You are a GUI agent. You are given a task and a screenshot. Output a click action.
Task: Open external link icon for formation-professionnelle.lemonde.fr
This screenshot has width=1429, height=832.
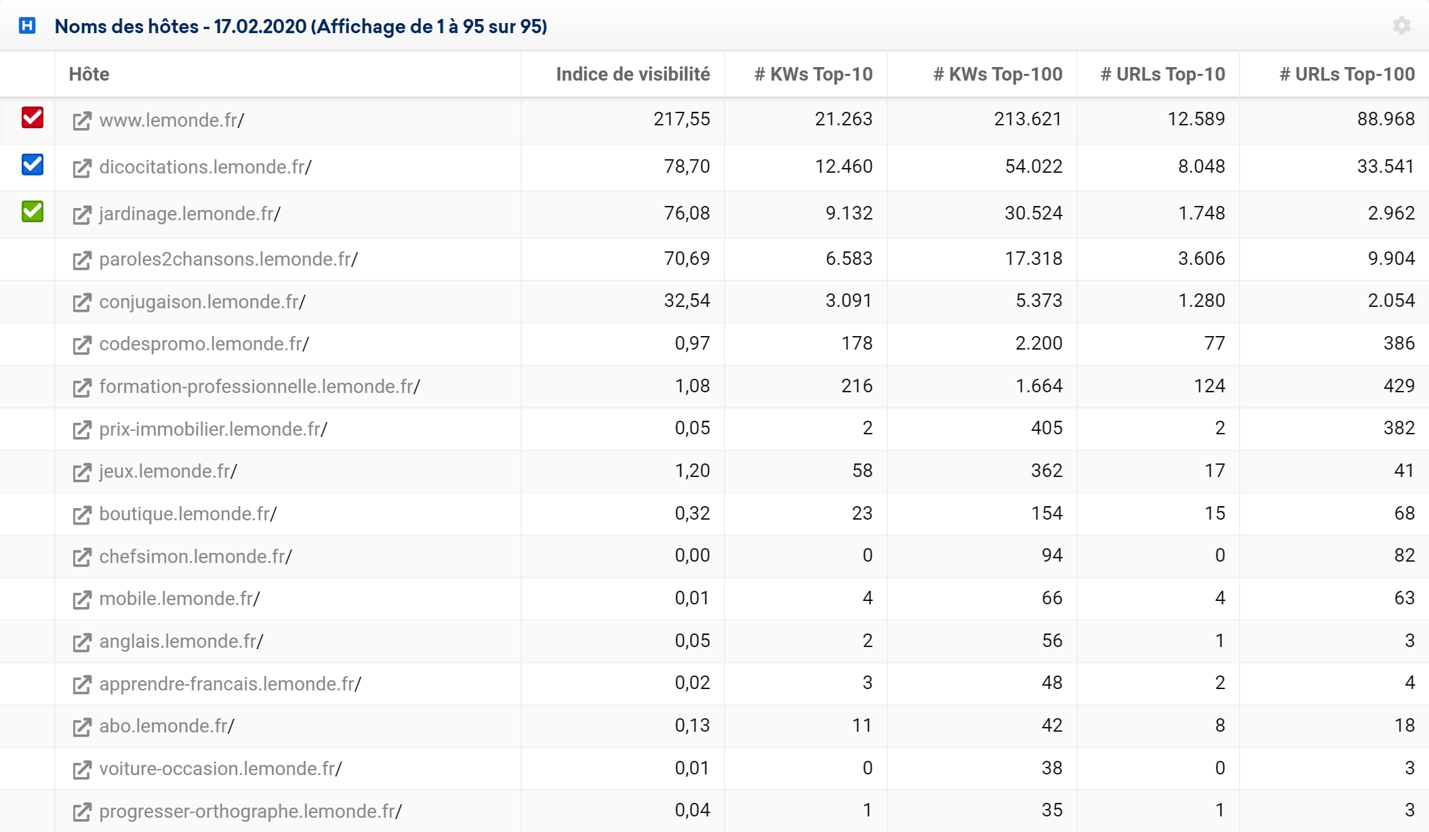(82, 387)
